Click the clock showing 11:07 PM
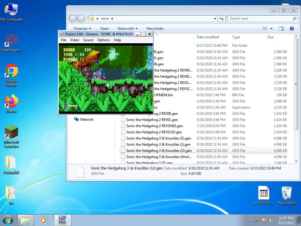This screenshot has height=226, width=301. 286,220
